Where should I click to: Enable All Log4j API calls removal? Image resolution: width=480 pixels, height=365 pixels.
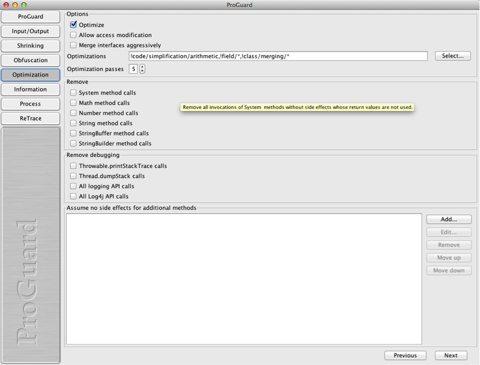pyautogui.click(x=73, y=196)
